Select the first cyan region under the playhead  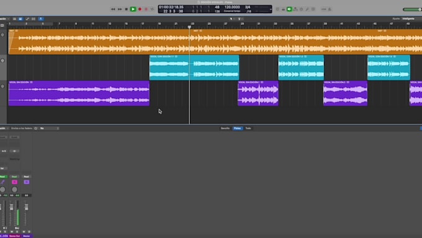tap(194, 67)
